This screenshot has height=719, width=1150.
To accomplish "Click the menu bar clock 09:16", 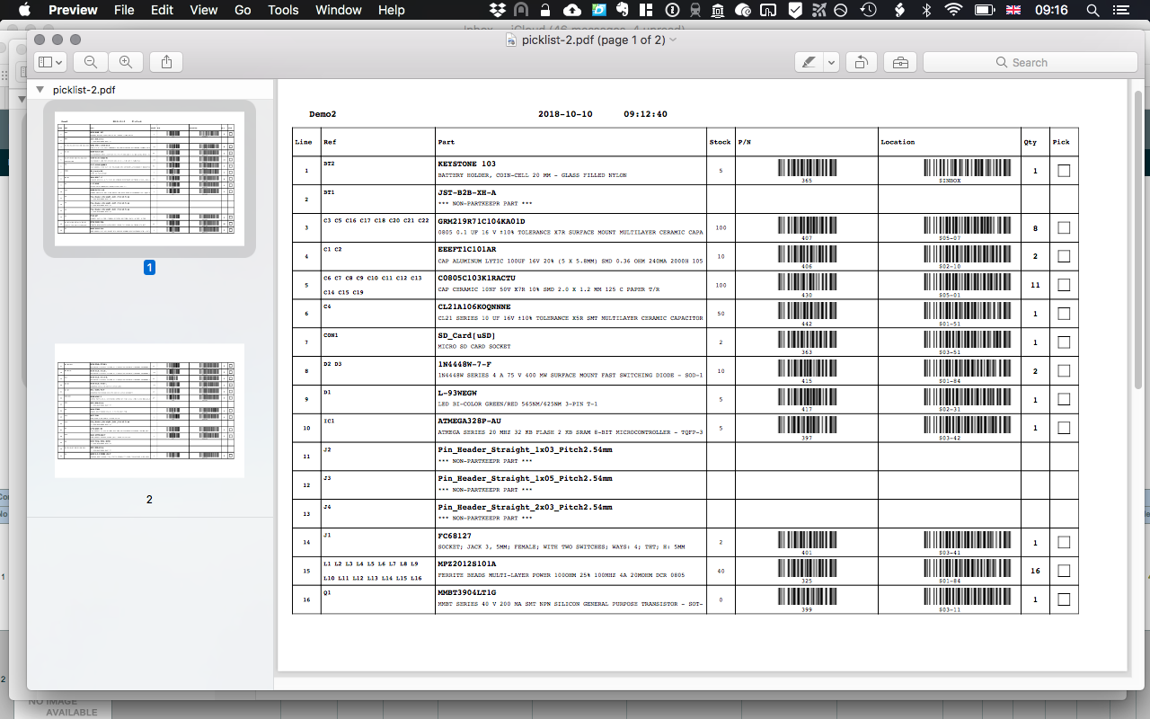I will click(x=1051, y=10).
